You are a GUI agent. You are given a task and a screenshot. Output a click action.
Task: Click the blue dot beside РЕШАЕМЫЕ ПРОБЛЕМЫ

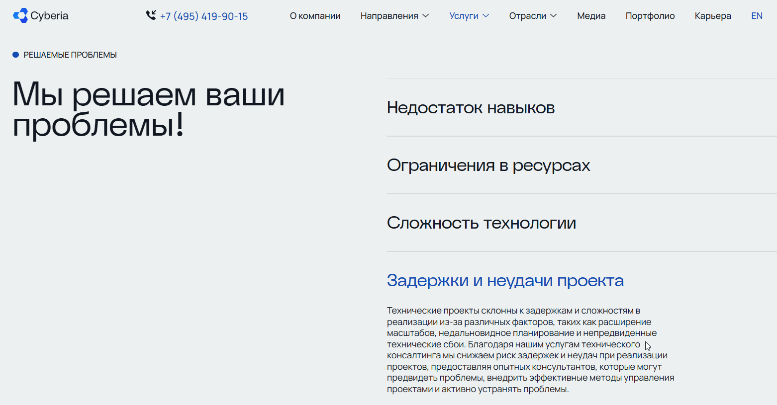click(x=15, y=55)
